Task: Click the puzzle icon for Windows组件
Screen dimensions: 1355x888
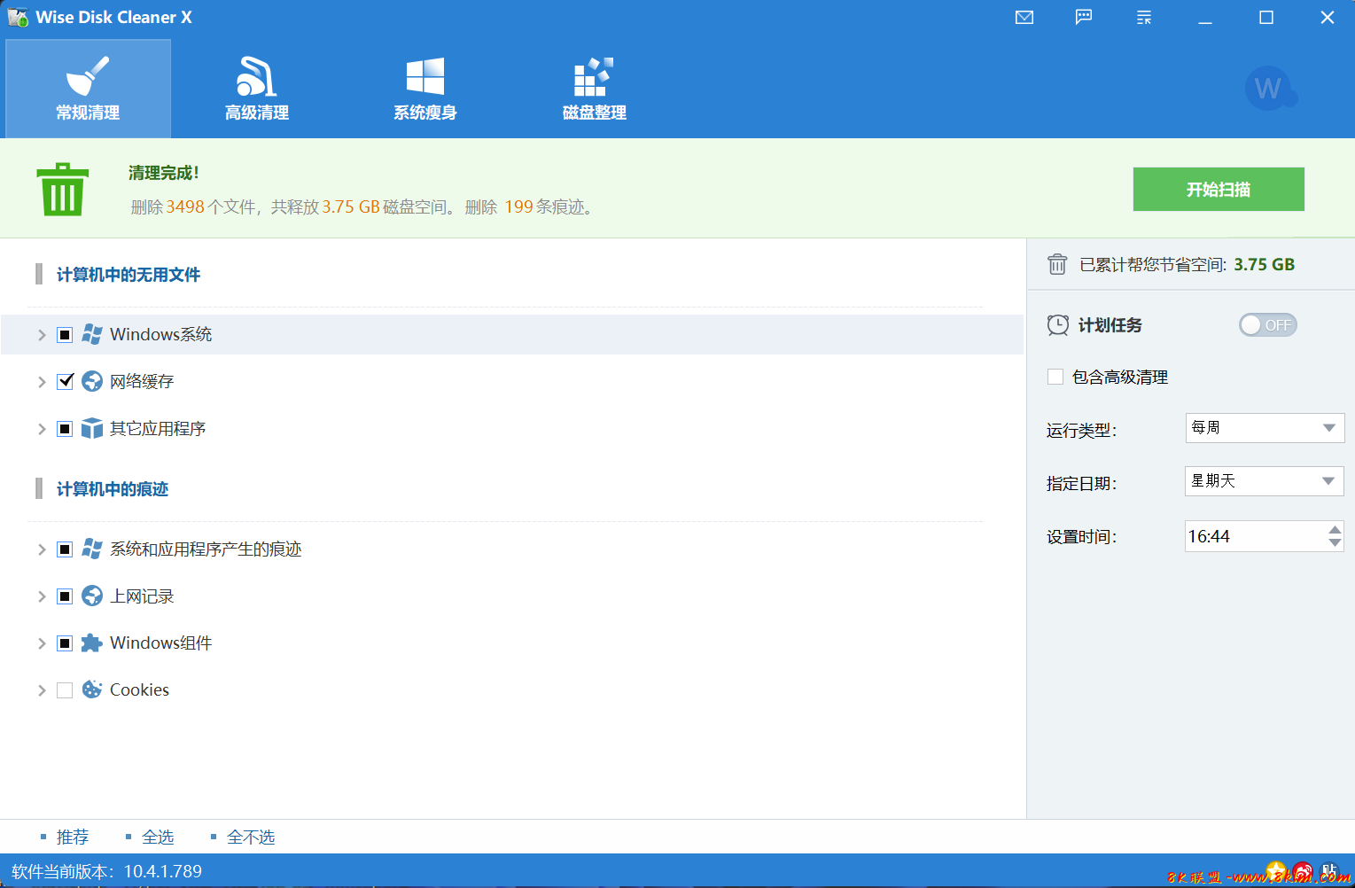Action: click(x=92, y=643)
